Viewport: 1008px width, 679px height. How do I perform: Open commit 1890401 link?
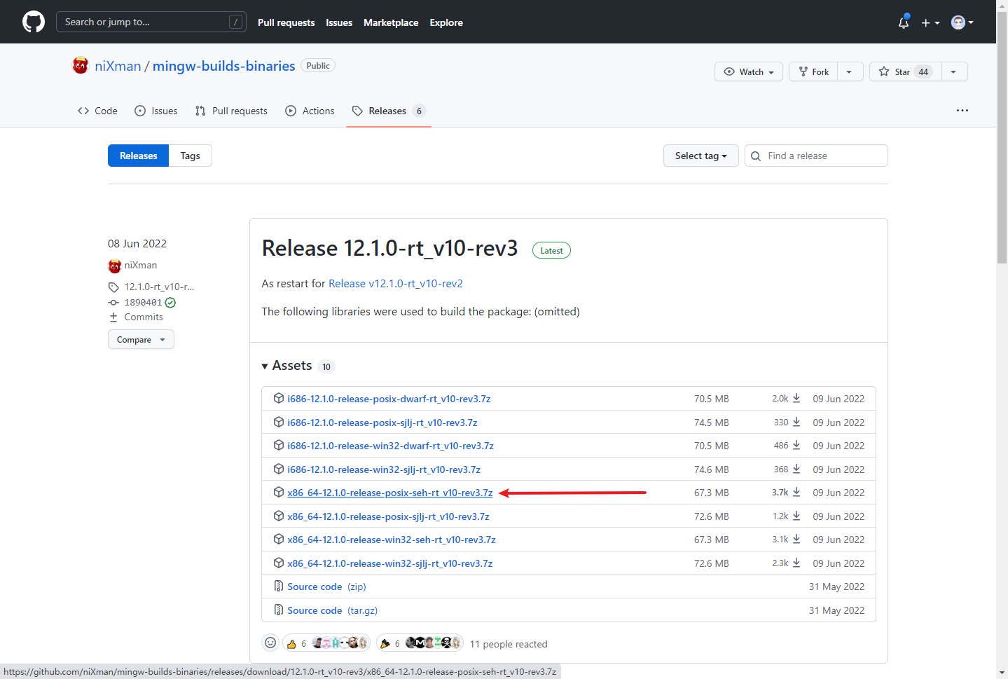point(143,303)
